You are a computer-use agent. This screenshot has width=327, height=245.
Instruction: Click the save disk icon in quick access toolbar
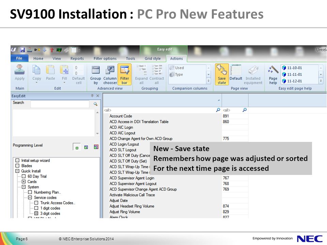pos(22,50)
